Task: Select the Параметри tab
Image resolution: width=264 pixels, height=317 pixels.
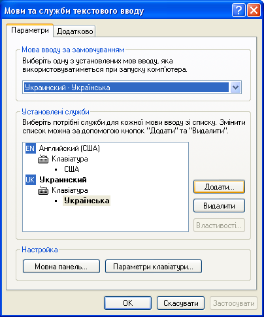Action: point(30,30)
